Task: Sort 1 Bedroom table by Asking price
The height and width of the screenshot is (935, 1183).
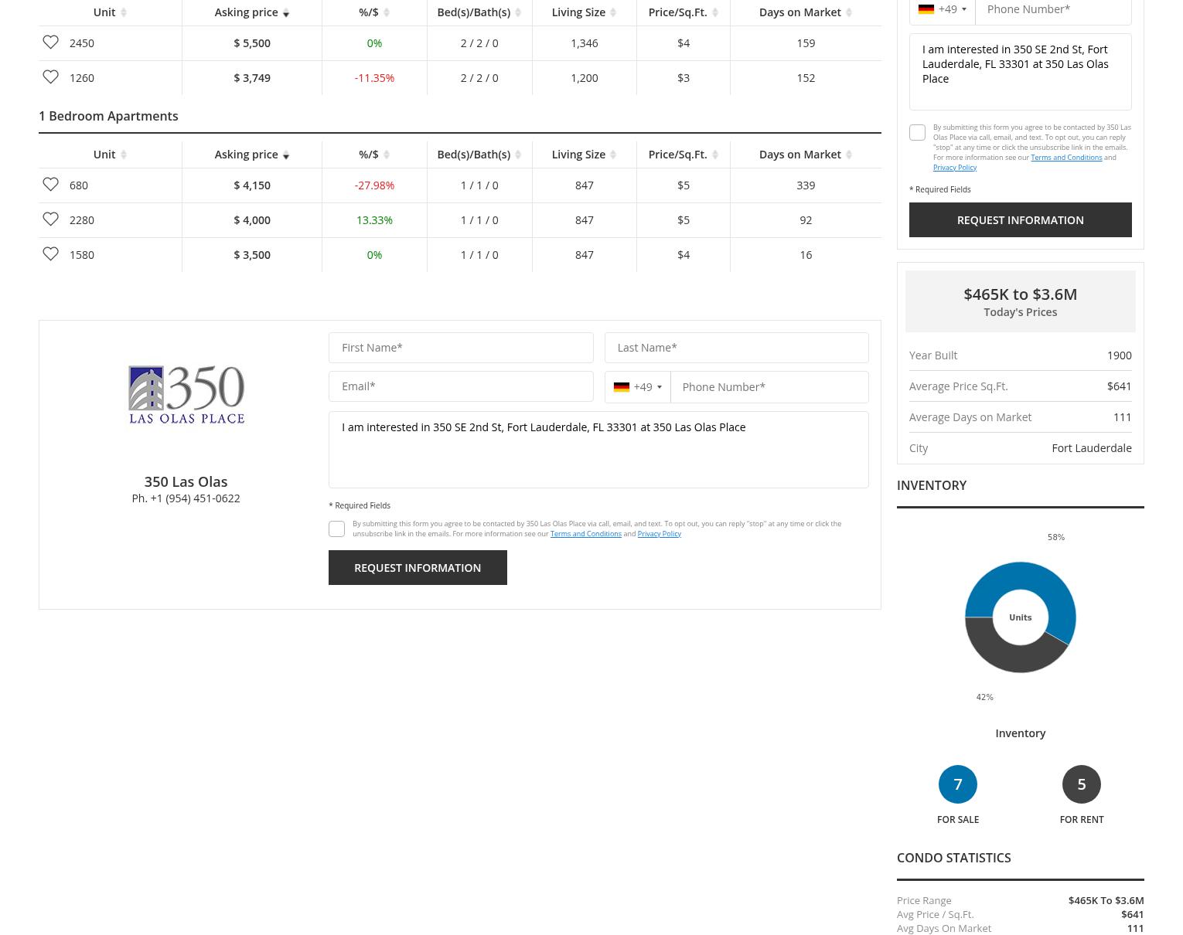Action: [x=251, y=155]
